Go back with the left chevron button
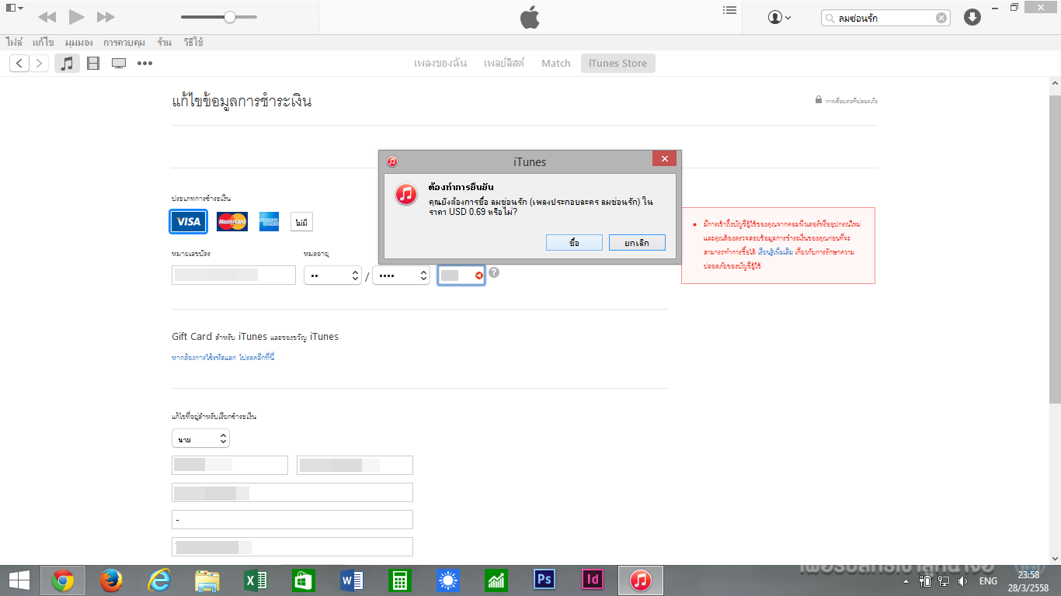Image resolution: width=1061 pixels, height=596 pixels. (19, 64)
